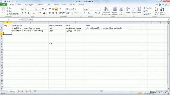
Task: Apply the red Font Color
Action: (44, 13)
